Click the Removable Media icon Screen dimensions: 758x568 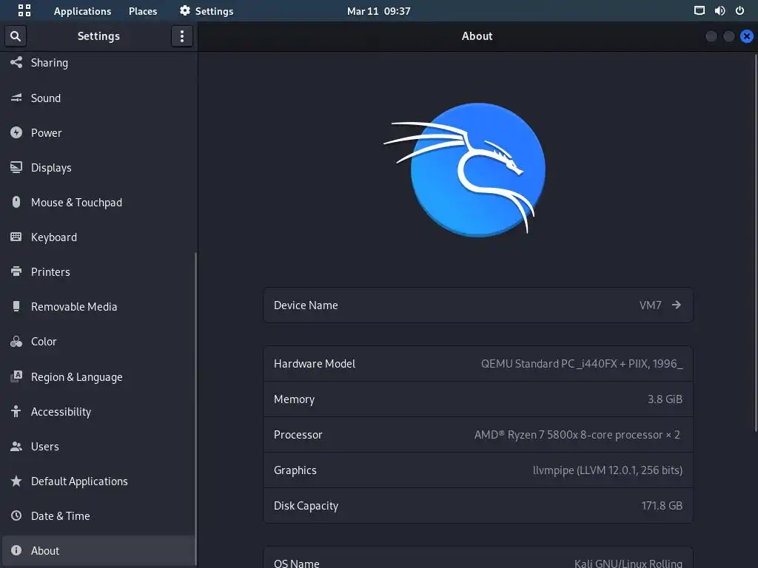(16, 306)
